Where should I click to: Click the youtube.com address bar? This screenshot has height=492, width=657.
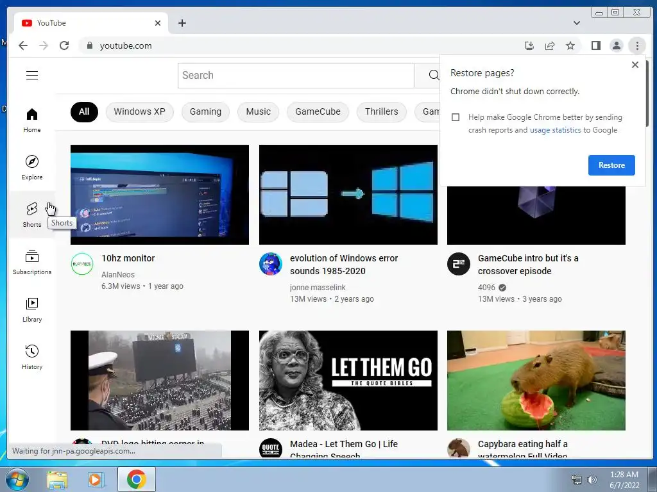tap(302, 45)
